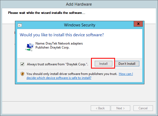Open the safe device software help link
The height and width of the screenshot is (116, 158).
(59, 78)
